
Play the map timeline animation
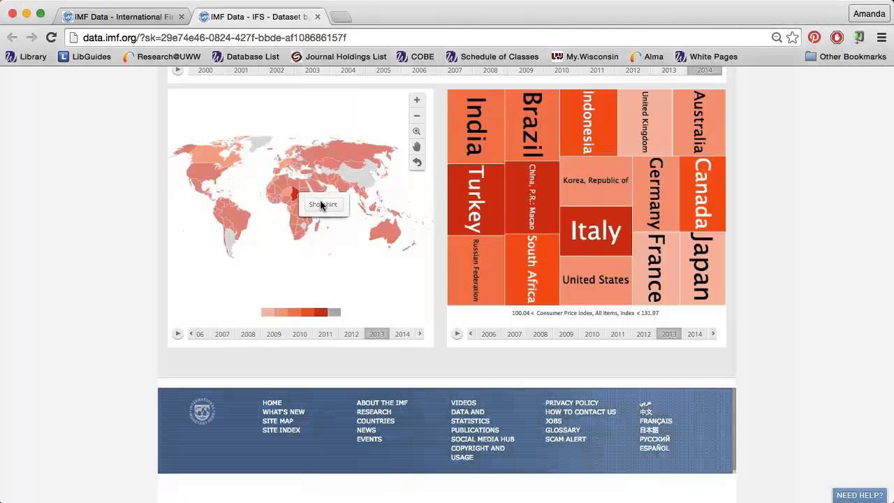178,334
